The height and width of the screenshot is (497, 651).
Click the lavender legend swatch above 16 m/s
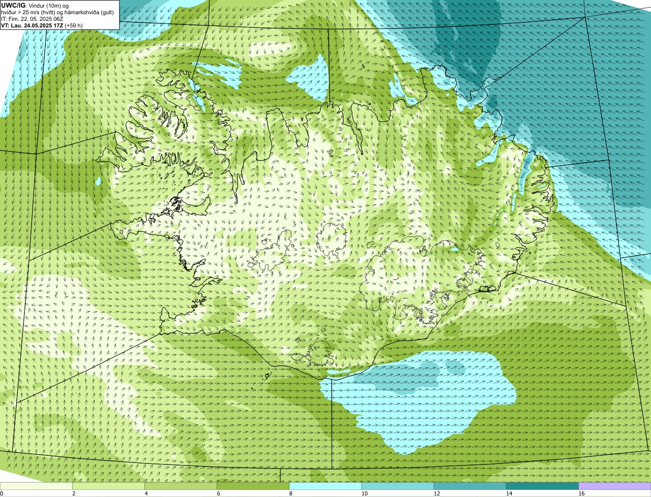pos(615,486)
